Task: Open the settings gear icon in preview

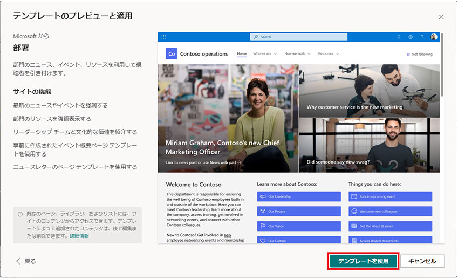Action: 411,37
